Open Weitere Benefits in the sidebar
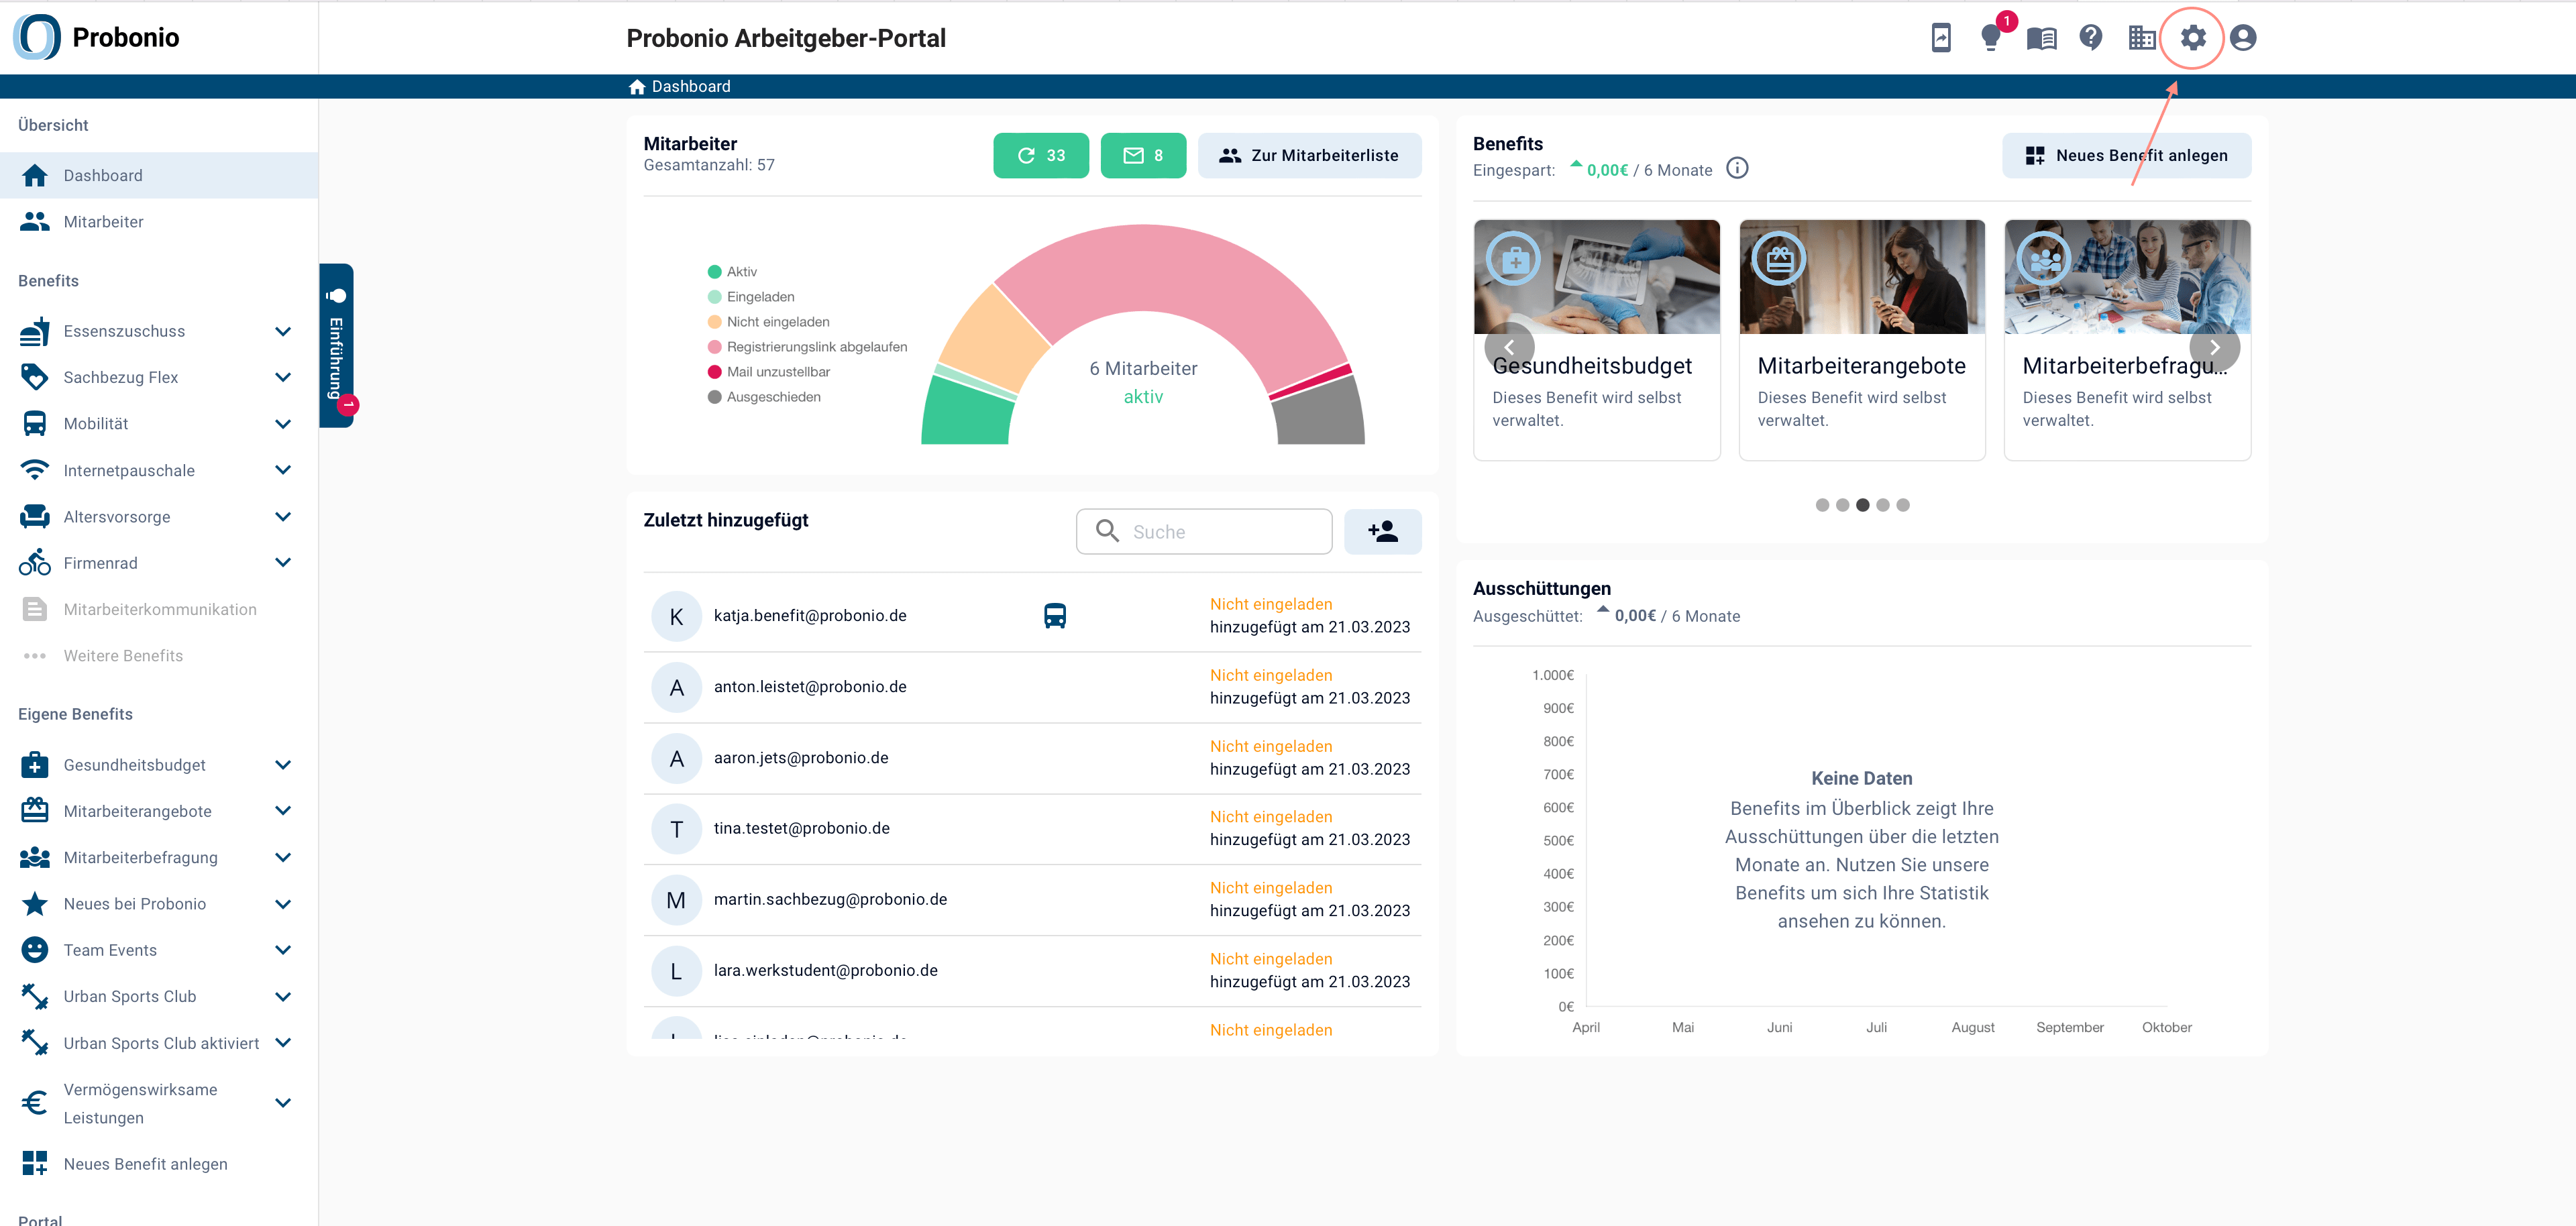 tap(159, 656)
